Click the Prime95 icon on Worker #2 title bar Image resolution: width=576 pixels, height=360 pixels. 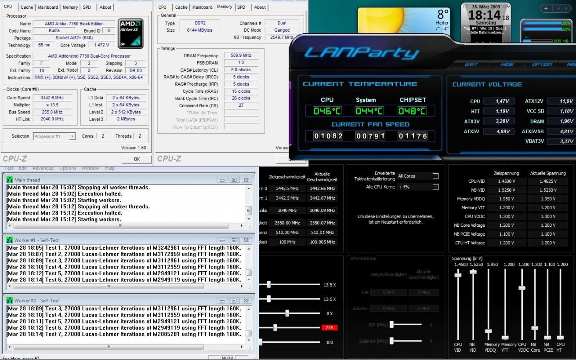pos(10,301)
